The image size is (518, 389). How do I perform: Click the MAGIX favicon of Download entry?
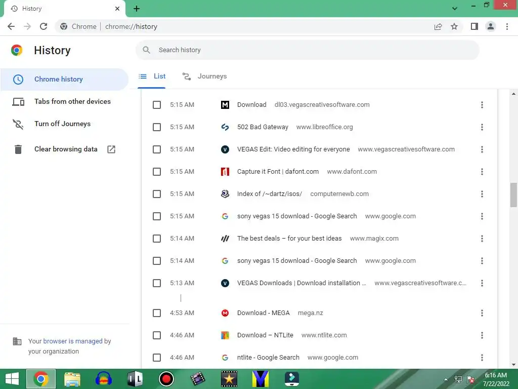point(225,105)
